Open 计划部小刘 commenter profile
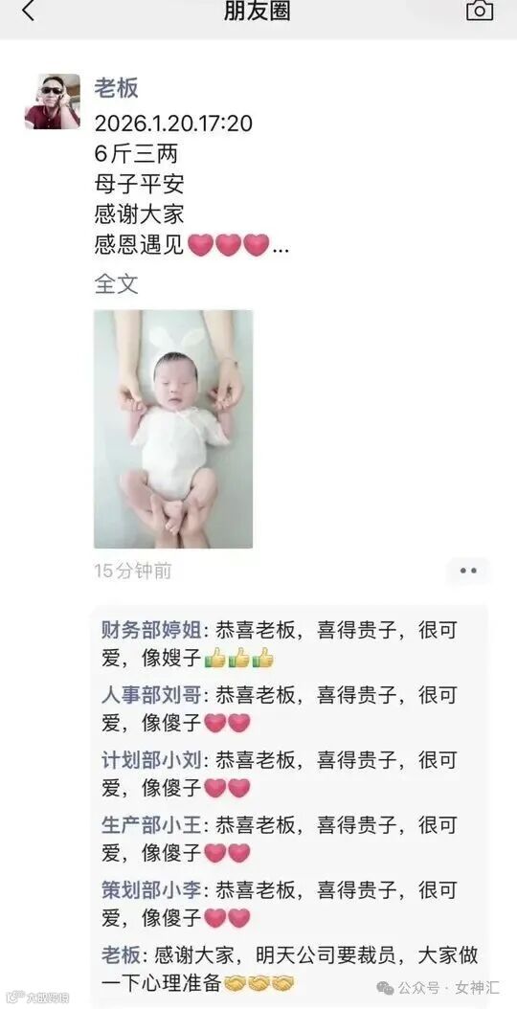Viewport: 517px width, 1009px height. pos(151,760)
